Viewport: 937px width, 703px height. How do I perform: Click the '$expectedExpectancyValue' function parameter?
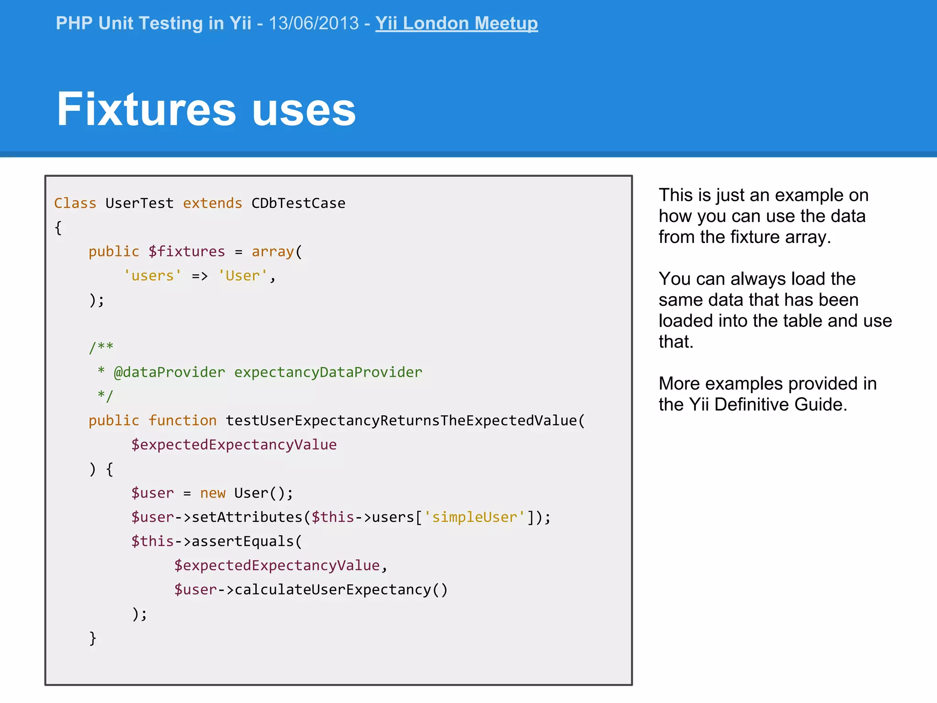(x=234, y=445)
